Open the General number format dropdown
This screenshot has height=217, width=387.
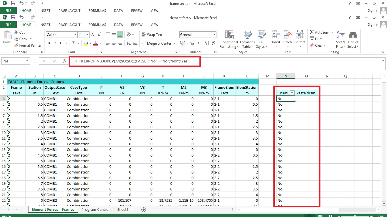coord(214,35)
